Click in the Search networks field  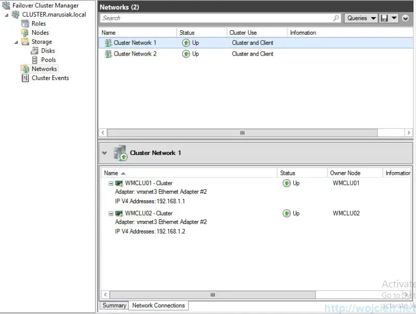pos(216,18)
